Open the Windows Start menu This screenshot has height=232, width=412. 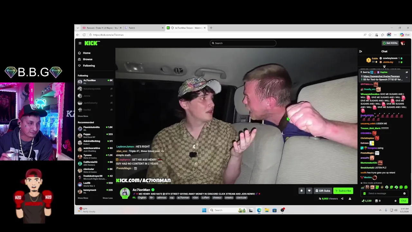pyautogui.click(x=204, y=210)
